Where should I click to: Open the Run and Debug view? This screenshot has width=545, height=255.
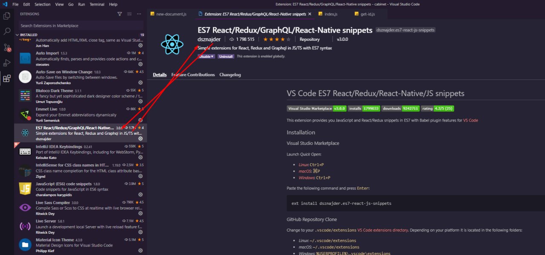coord(7,63)
